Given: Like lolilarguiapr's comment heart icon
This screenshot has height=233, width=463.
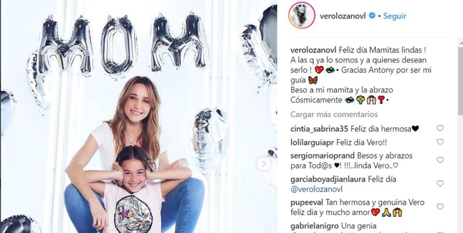Looking at the screenshot, I should (x=440, y=142).
